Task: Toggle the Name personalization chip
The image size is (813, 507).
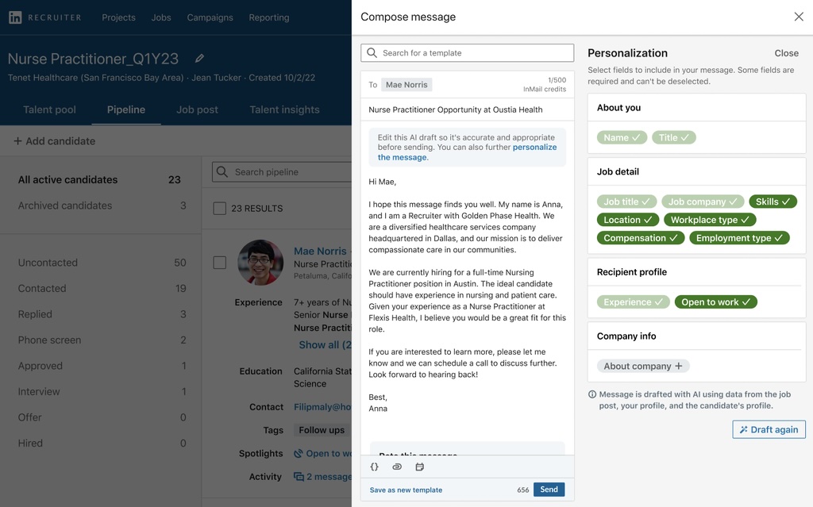Action: [622, 137]
